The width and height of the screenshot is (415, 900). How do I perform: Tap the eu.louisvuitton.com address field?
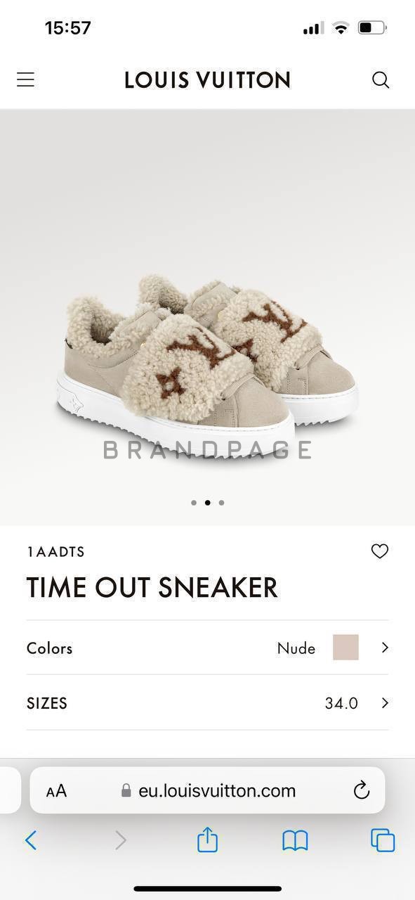[x=208, y=790]
